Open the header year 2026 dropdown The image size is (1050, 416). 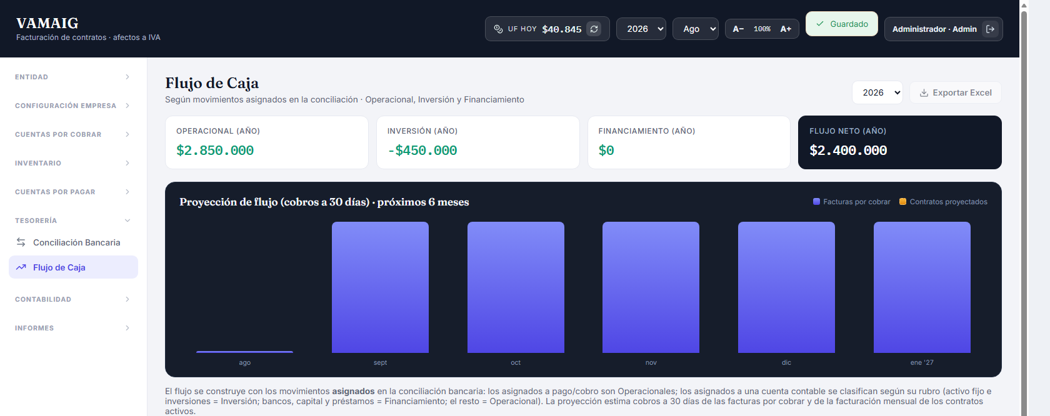(641, 29)
